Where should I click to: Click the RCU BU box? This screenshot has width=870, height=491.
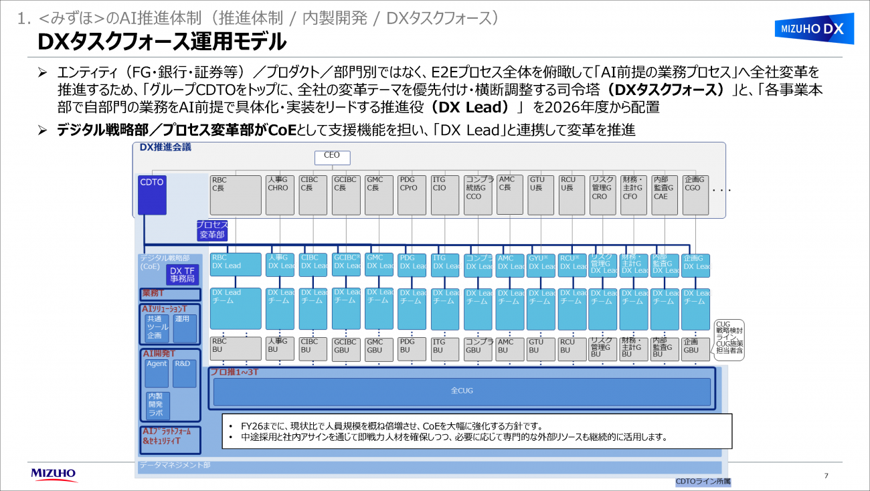click(x=572, y=349)
